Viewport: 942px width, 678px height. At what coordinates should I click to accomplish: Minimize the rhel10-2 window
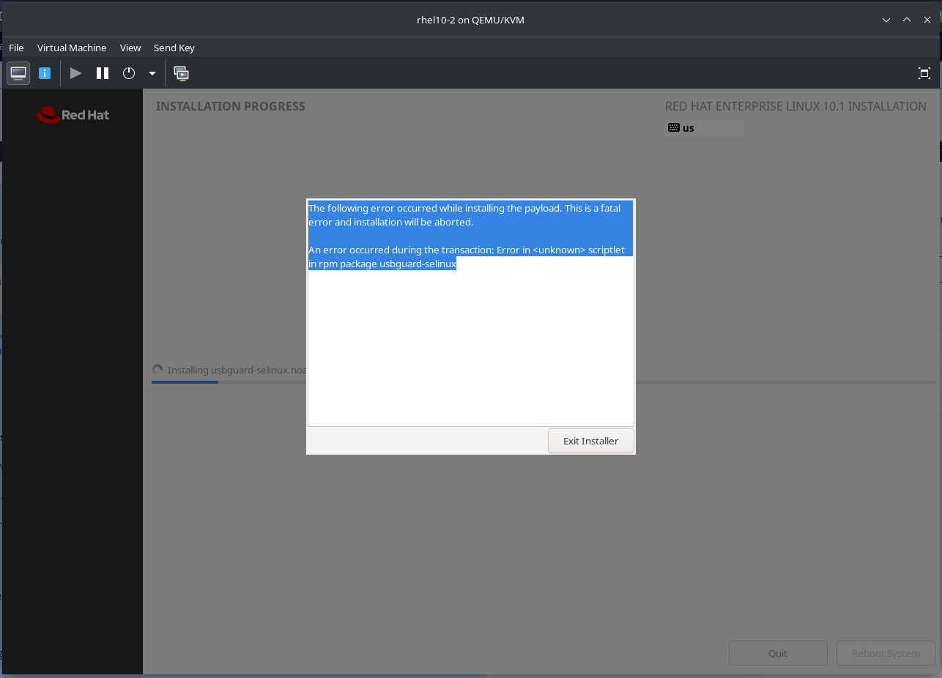coord(886,20)
